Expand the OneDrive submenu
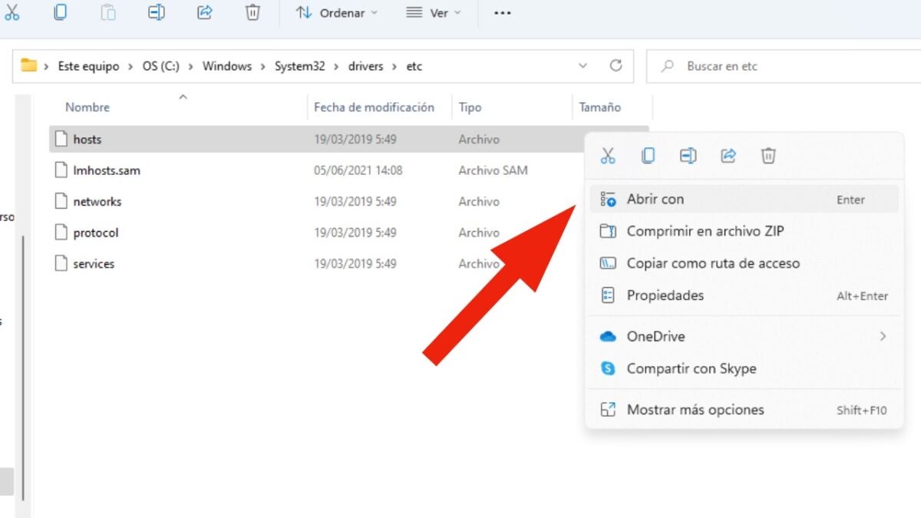This screenshot has width=921, height=518. 883,336
